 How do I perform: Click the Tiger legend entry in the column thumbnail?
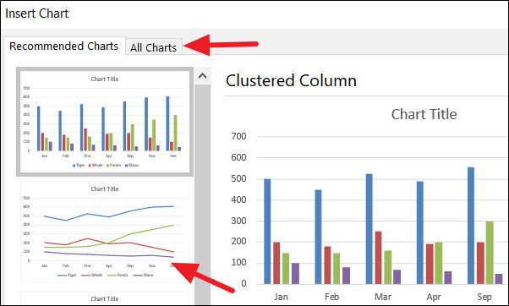79,165
